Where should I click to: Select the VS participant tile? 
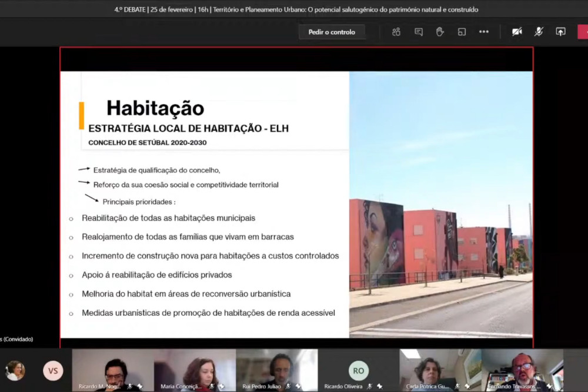point(52,370)
